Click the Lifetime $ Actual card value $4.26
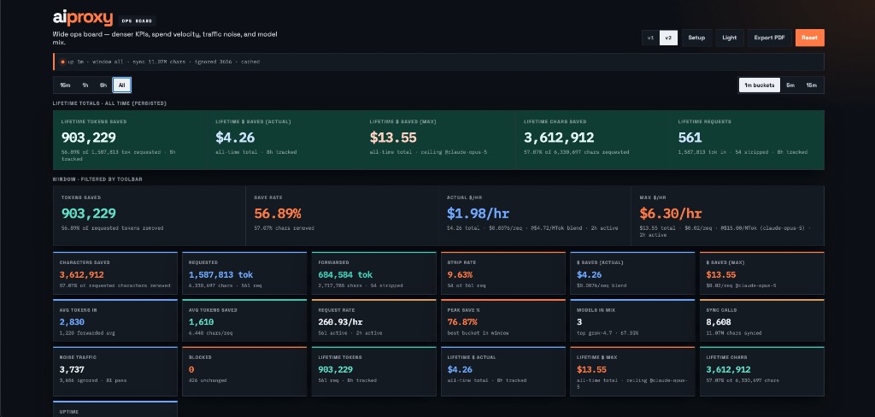875x417 pixels. point(460,369)
